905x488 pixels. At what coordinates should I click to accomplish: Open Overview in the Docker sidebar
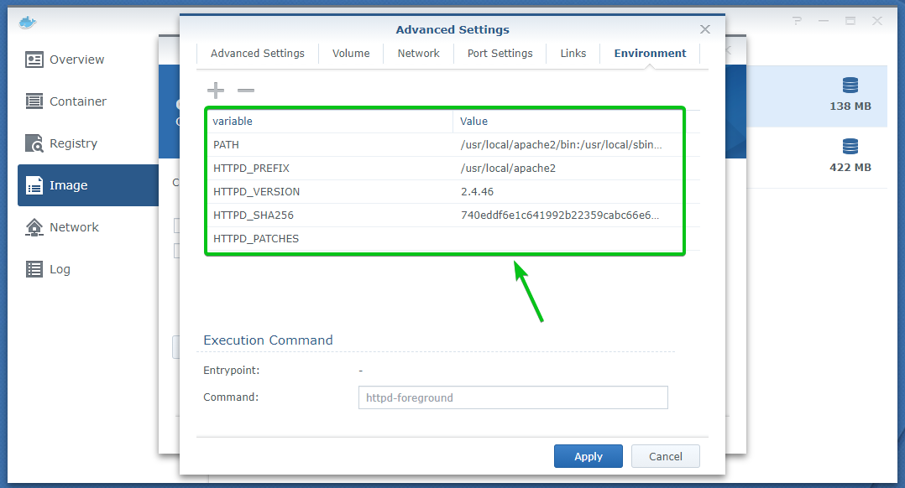[x=76, y=60]
